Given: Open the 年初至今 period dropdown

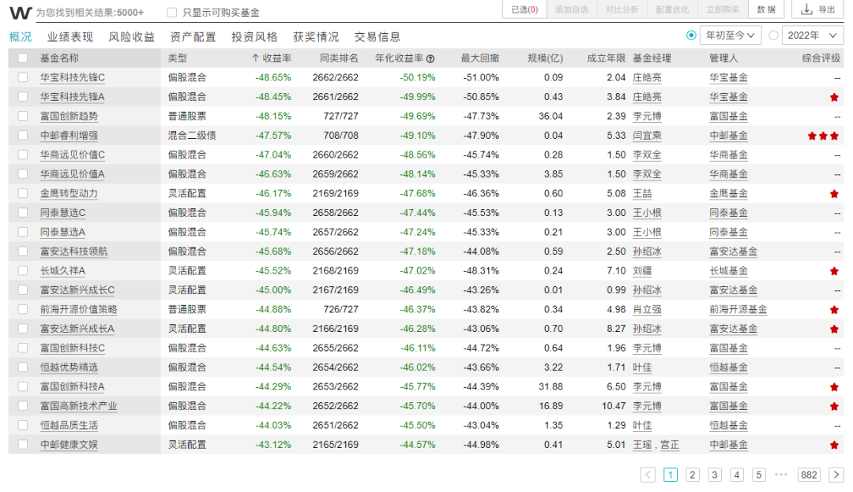Looking at the screenshot, I should 730,35.
